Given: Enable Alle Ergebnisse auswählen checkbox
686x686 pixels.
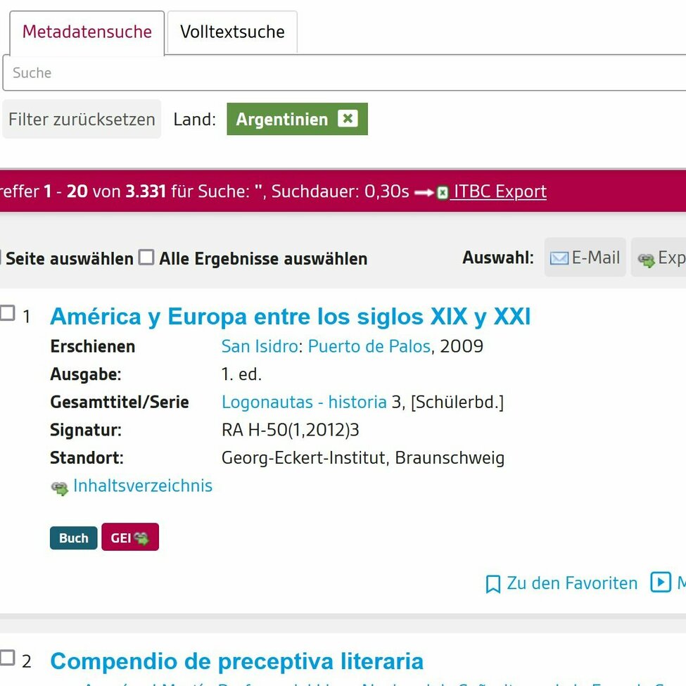Looking at the screenshot, I should tap(146, 258).
